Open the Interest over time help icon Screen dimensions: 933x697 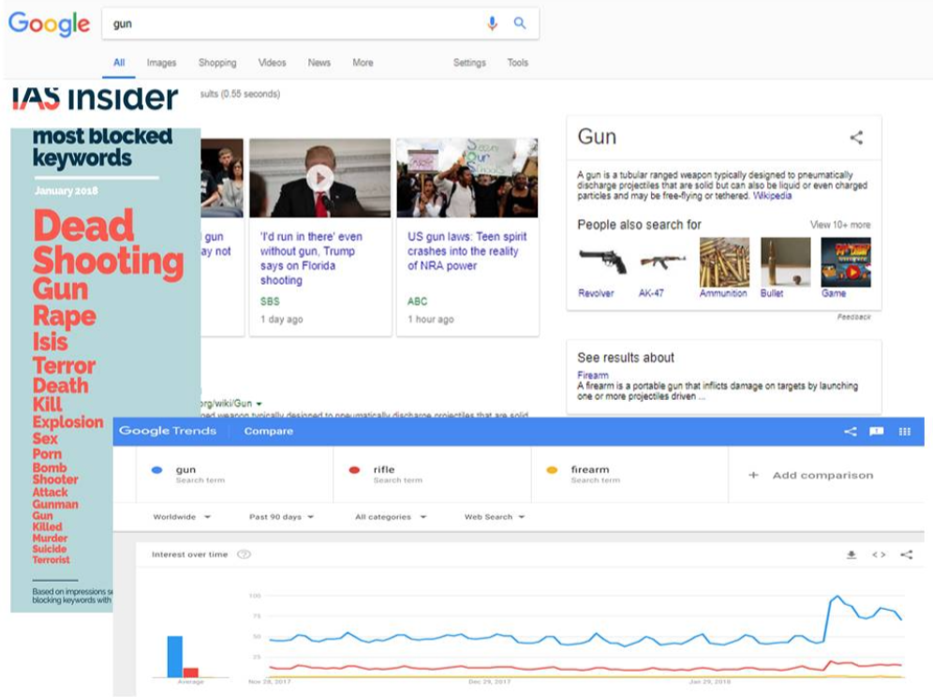point(244,555)
